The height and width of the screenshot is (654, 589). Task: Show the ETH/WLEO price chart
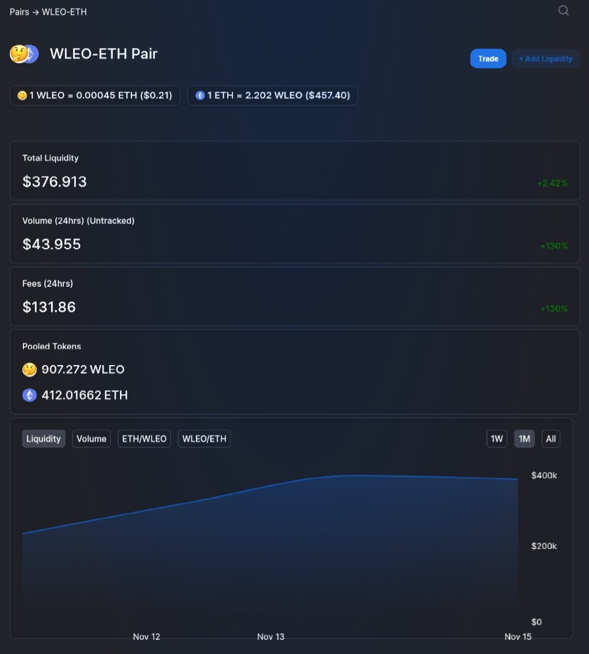pos(145,439)
